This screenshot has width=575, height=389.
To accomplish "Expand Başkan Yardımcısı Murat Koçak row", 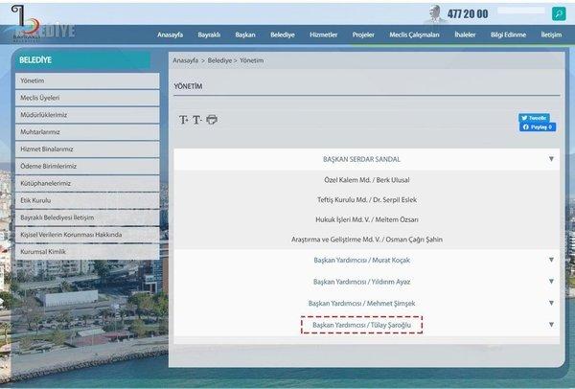I will tap(551, 260).
